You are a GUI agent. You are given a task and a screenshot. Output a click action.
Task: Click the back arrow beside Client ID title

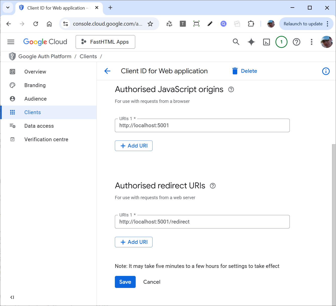pyautogui.click(x=107, y=71)
